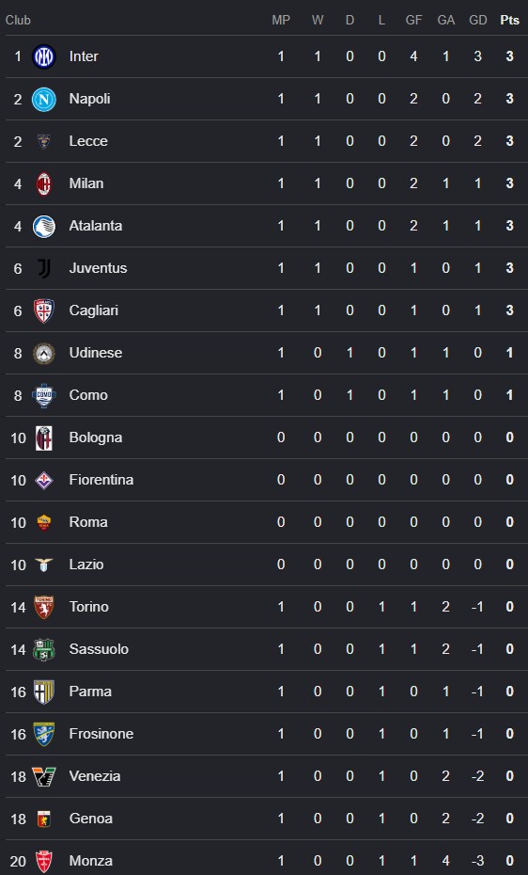This screenshot has width=528, height=875.
Task: Click the Parma club crest
Action: (43, 692)
